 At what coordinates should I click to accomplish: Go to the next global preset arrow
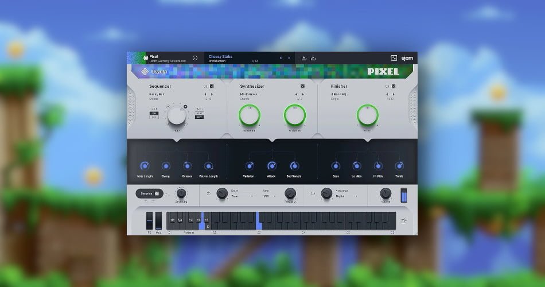click(x=289, y=58)
